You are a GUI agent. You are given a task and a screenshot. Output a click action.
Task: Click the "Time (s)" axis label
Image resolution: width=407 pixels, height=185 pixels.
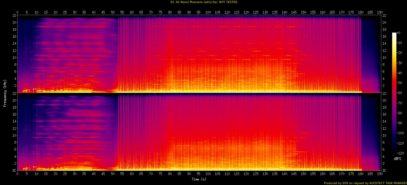pos(199,179)
